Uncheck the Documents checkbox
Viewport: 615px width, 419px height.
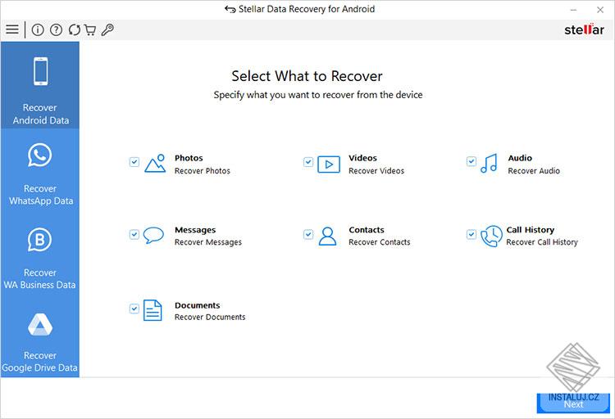(134, 309)
